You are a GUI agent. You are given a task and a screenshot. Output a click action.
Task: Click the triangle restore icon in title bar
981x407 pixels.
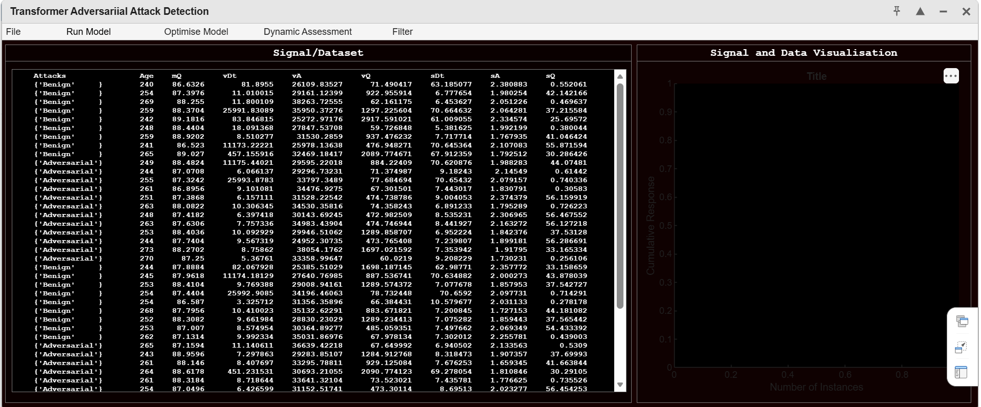(921, 11)
